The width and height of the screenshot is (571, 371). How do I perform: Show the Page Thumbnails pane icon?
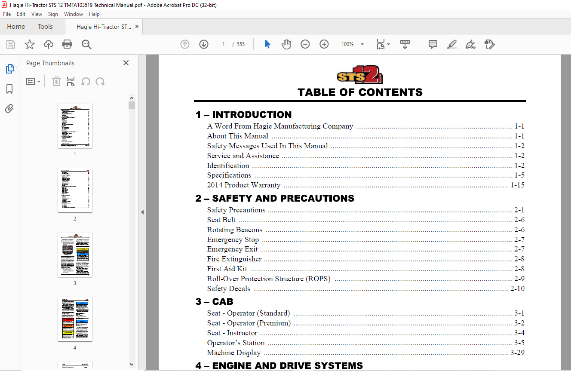point(9,69)
